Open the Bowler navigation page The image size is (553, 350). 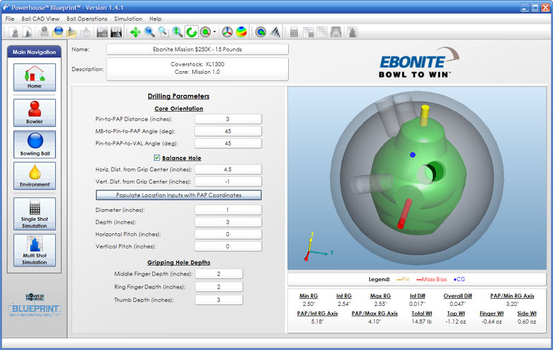click(35, 113)
